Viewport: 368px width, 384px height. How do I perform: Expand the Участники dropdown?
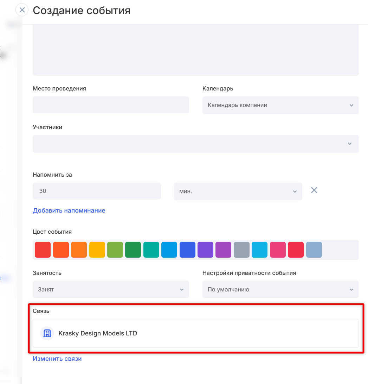pos(195,144)
